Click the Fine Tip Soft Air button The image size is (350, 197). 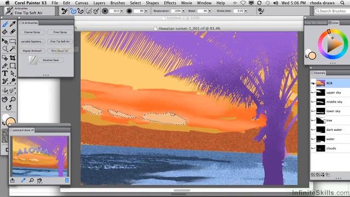[60, 42]
